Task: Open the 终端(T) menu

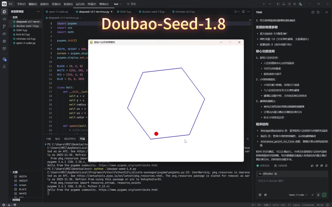Action: pyautogui.click(x=92, y=4)
